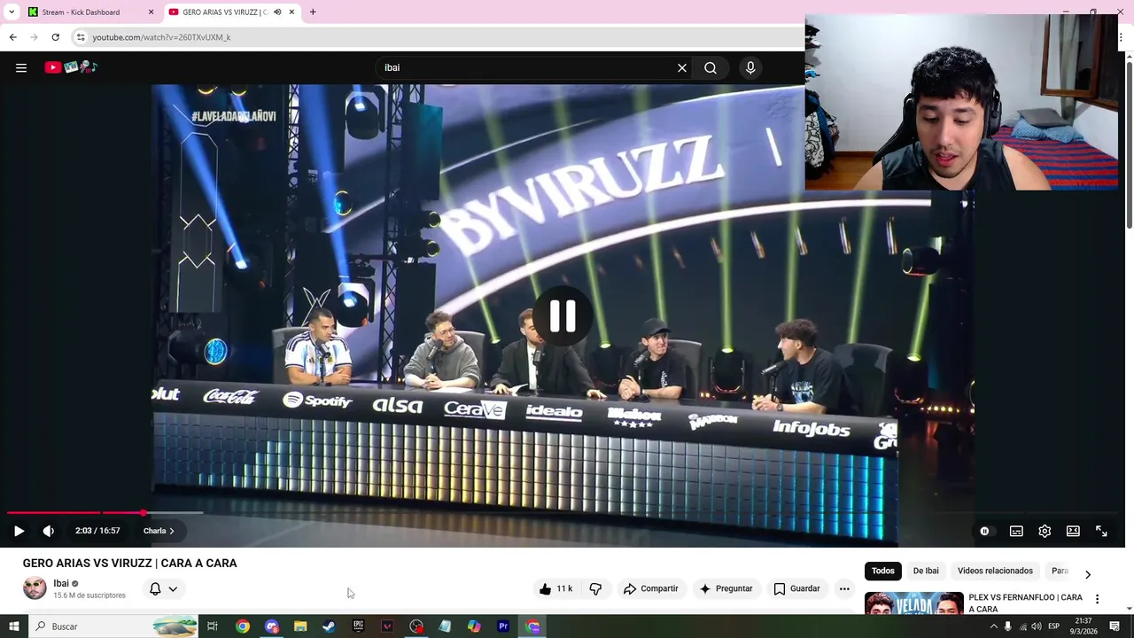The image size is (1134, 638).
Task: Mute the video with the volume icon
Action: tap(49, 531)
